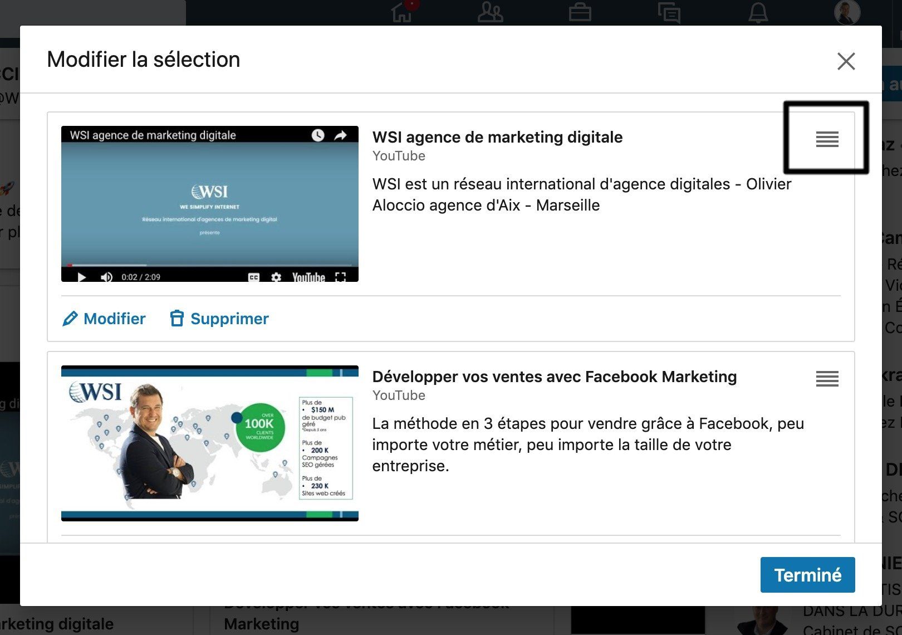Viewport: 902px width, 635px height.
Task: Click Supprimer for WSI agence video
Action: click(x=219, y=319)
